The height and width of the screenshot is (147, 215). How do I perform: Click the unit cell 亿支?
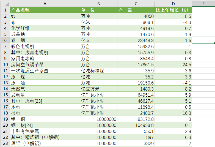99,40
